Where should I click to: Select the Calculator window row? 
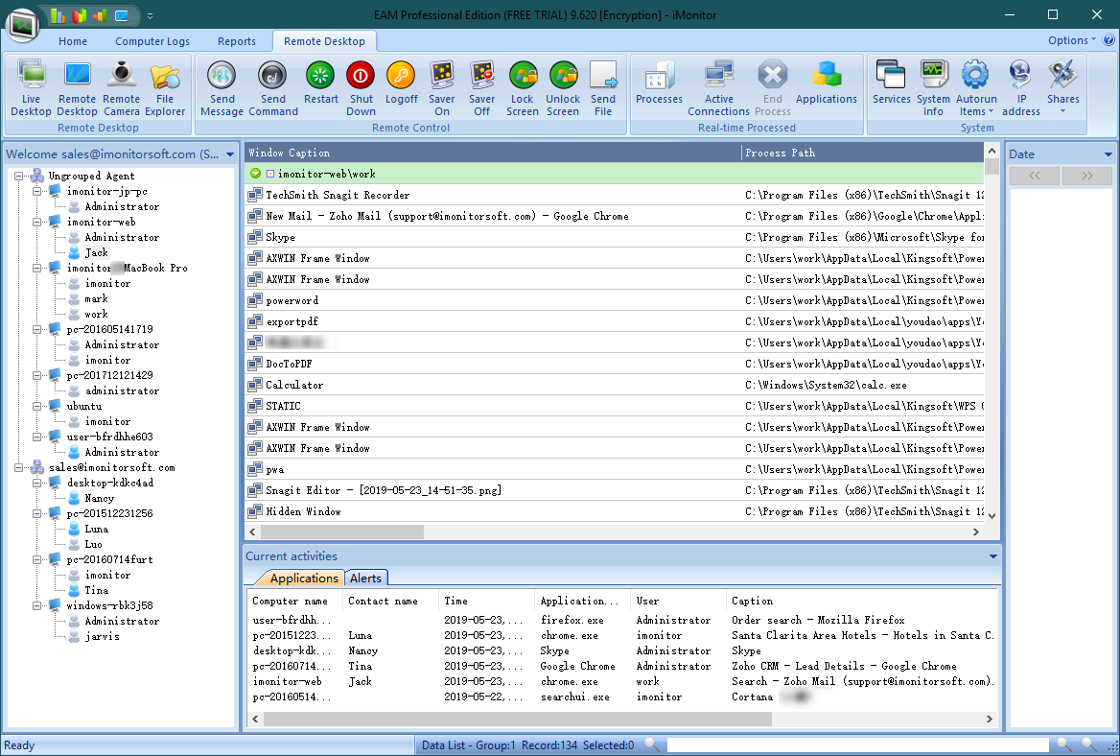tap(615, 385)
